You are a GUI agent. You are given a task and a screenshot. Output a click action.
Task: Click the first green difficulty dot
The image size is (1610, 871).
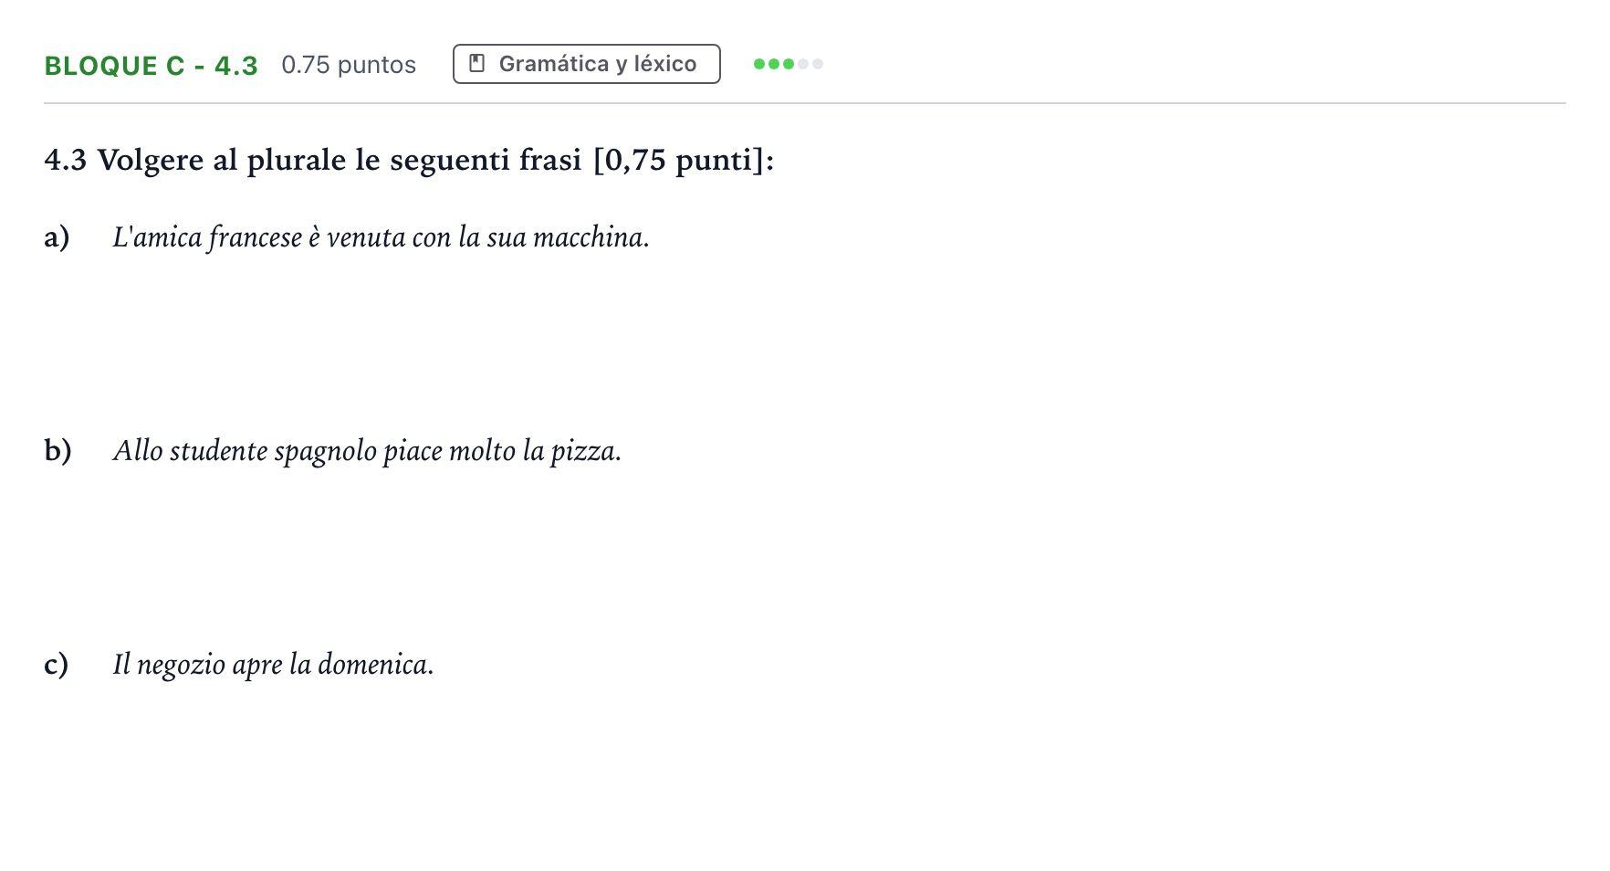point(759,64)
